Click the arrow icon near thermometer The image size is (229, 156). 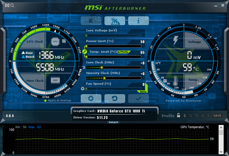click(165, 81)
